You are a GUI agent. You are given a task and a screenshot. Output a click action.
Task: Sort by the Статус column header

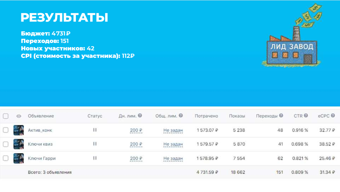point(95,116)
